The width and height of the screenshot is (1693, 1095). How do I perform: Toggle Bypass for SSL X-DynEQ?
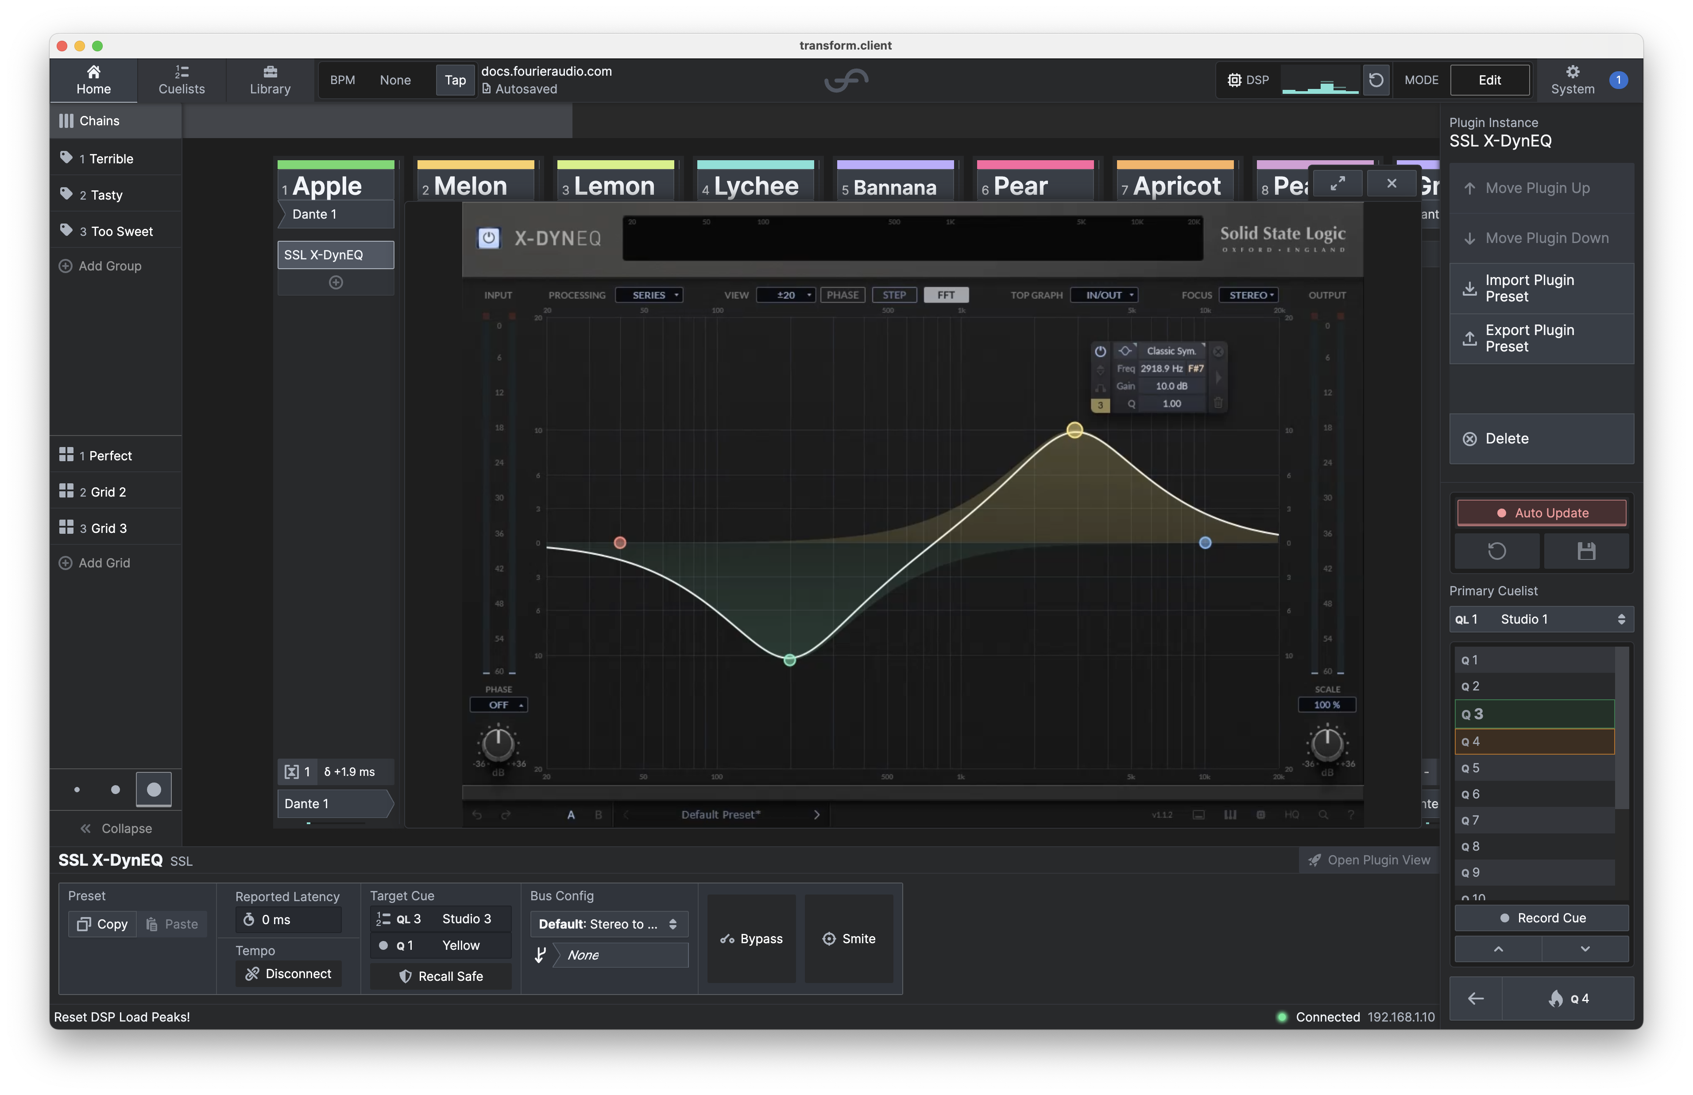click(751, 939)
